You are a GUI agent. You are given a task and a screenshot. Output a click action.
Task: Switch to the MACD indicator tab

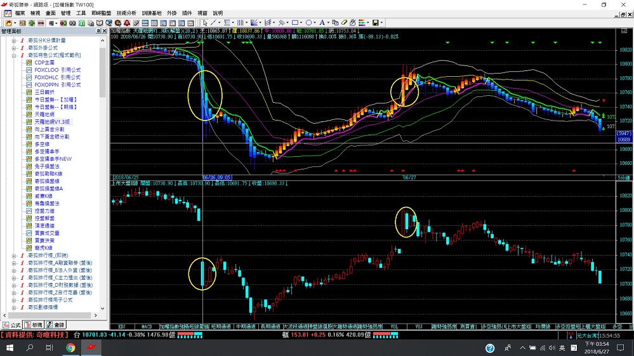click(147, 326)
